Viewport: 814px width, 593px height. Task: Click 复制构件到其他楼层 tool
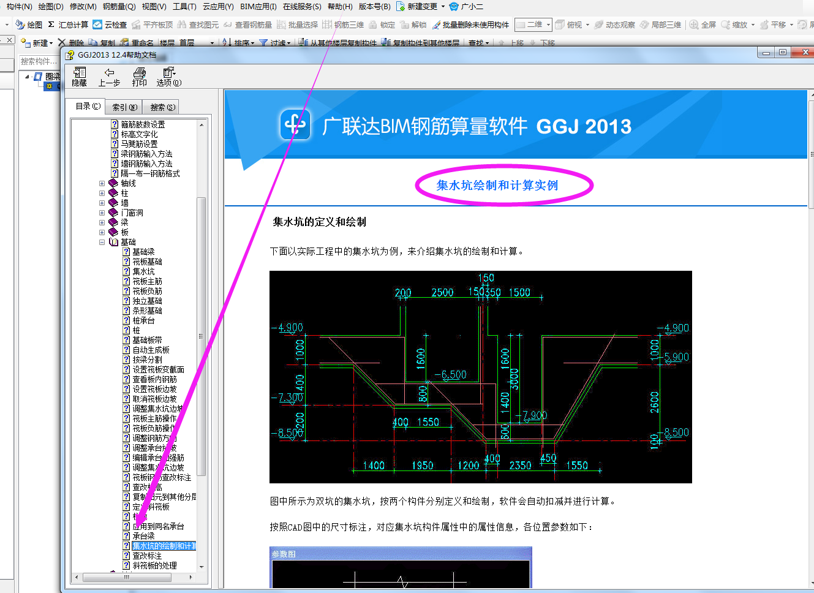pos(420,42)
